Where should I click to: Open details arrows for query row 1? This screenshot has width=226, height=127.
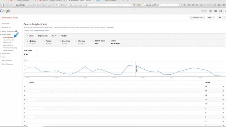tap(223, 86)
